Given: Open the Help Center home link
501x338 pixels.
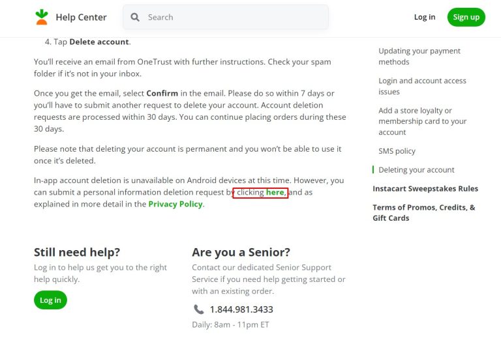Looking at the screenshot, I should point(81,17).
